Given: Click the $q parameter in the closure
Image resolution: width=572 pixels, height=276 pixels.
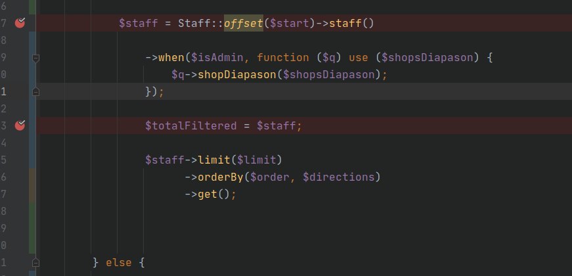Looking at the screenshot, I should pyautogui.click(x=328, y=58).
